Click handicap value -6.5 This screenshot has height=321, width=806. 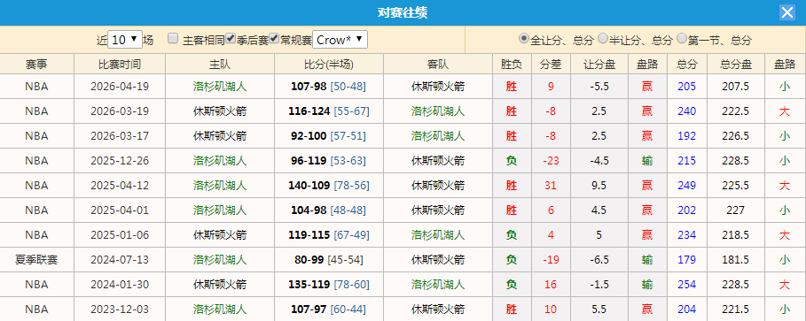[x=599, y=259]
